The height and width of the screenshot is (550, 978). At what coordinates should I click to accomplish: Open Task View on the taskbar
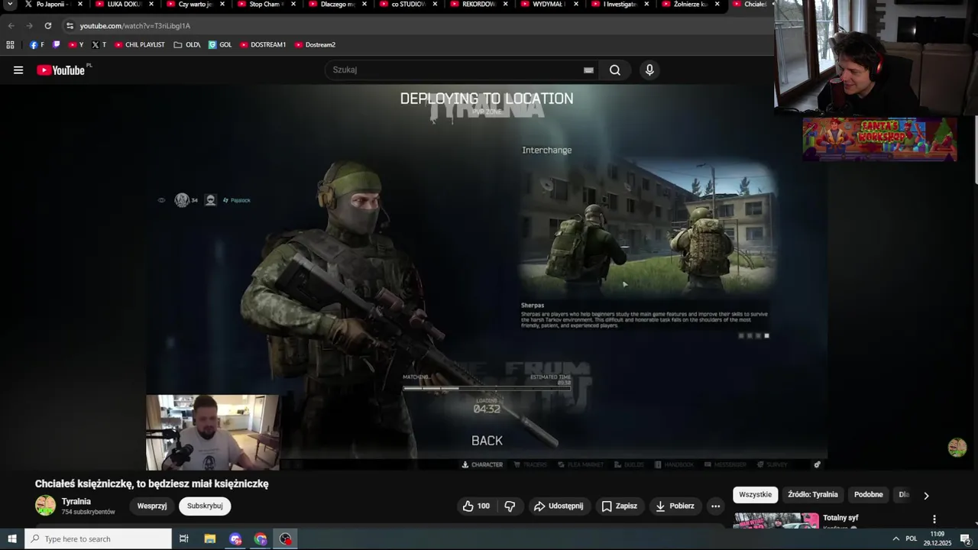183,539
